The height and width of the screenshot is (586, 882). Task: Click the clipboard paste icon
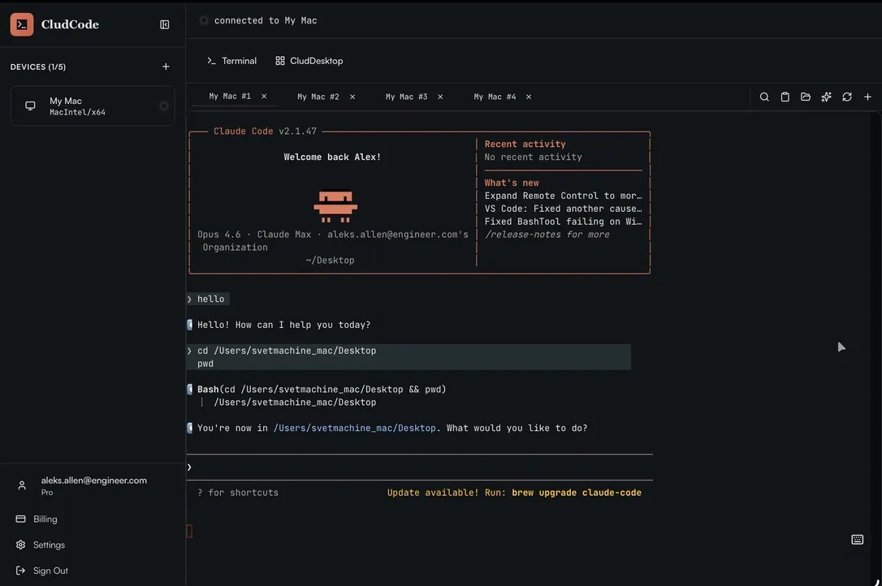784,95
